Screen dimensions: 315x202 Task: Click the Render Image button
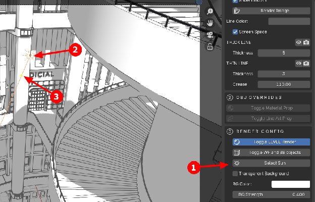pos(271,11)
